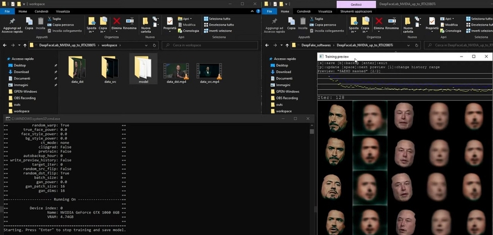Open Sposta in dropdown in workspace window
The image size is (493, 235).
(92, 25)
